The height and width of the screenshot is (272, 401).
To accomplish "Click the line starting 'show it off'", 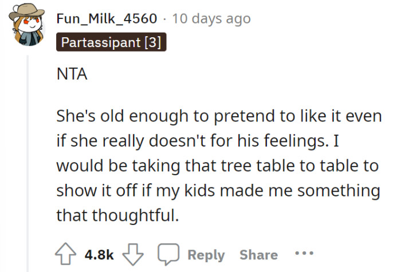I will click(x=218, y=191).
